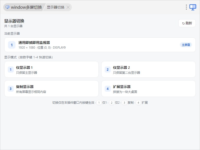Click the 拼接为一块大桌面 description
200x150 pixels.
click(x=125, y=92)
